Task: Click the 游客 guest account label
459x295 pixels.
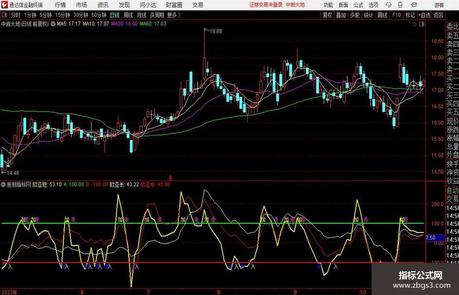Action: 439,5
